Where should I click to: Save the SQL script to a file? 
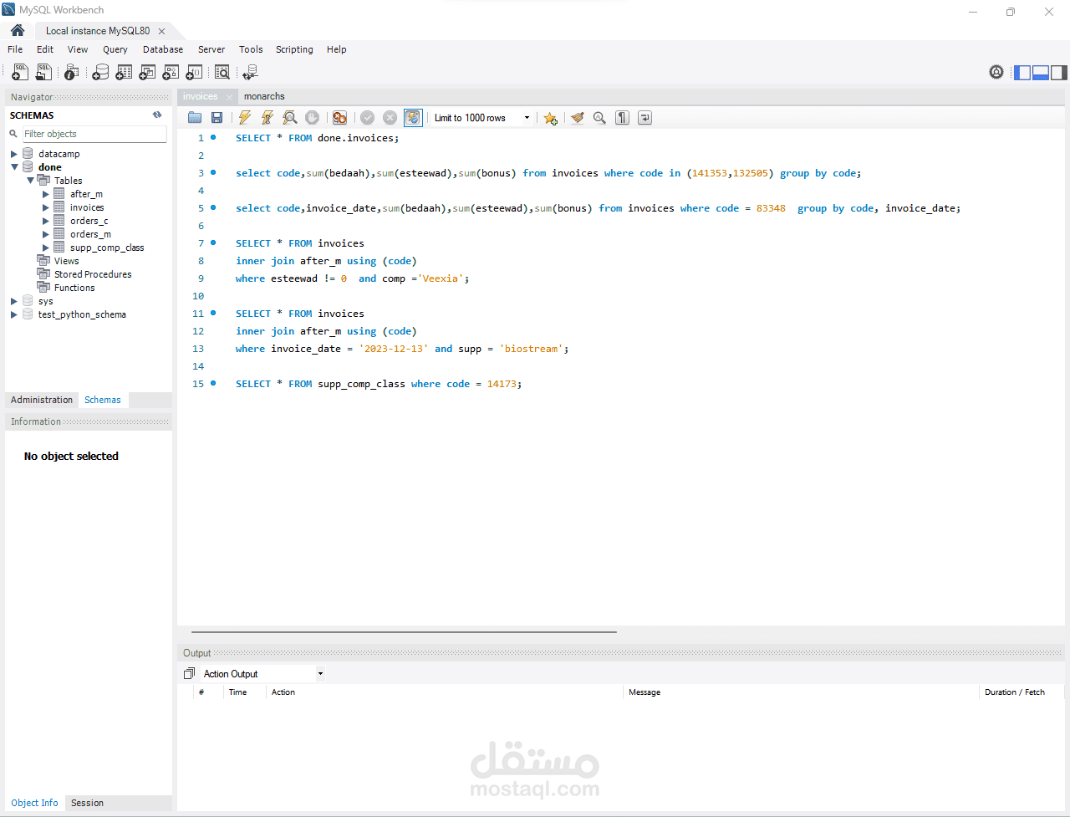pos(217,117)
